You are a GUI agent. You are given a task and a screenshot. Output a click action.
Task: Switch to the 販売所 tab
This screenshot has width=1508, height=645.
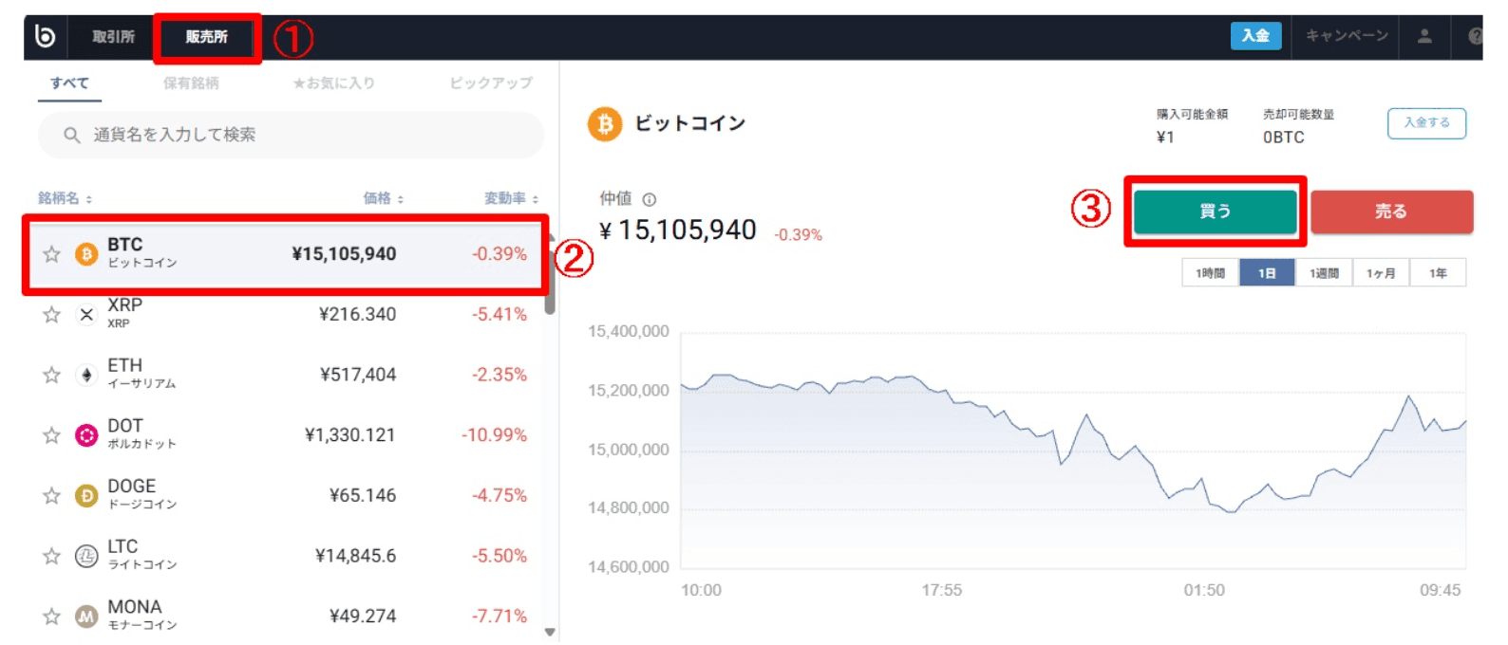[207, 37]
